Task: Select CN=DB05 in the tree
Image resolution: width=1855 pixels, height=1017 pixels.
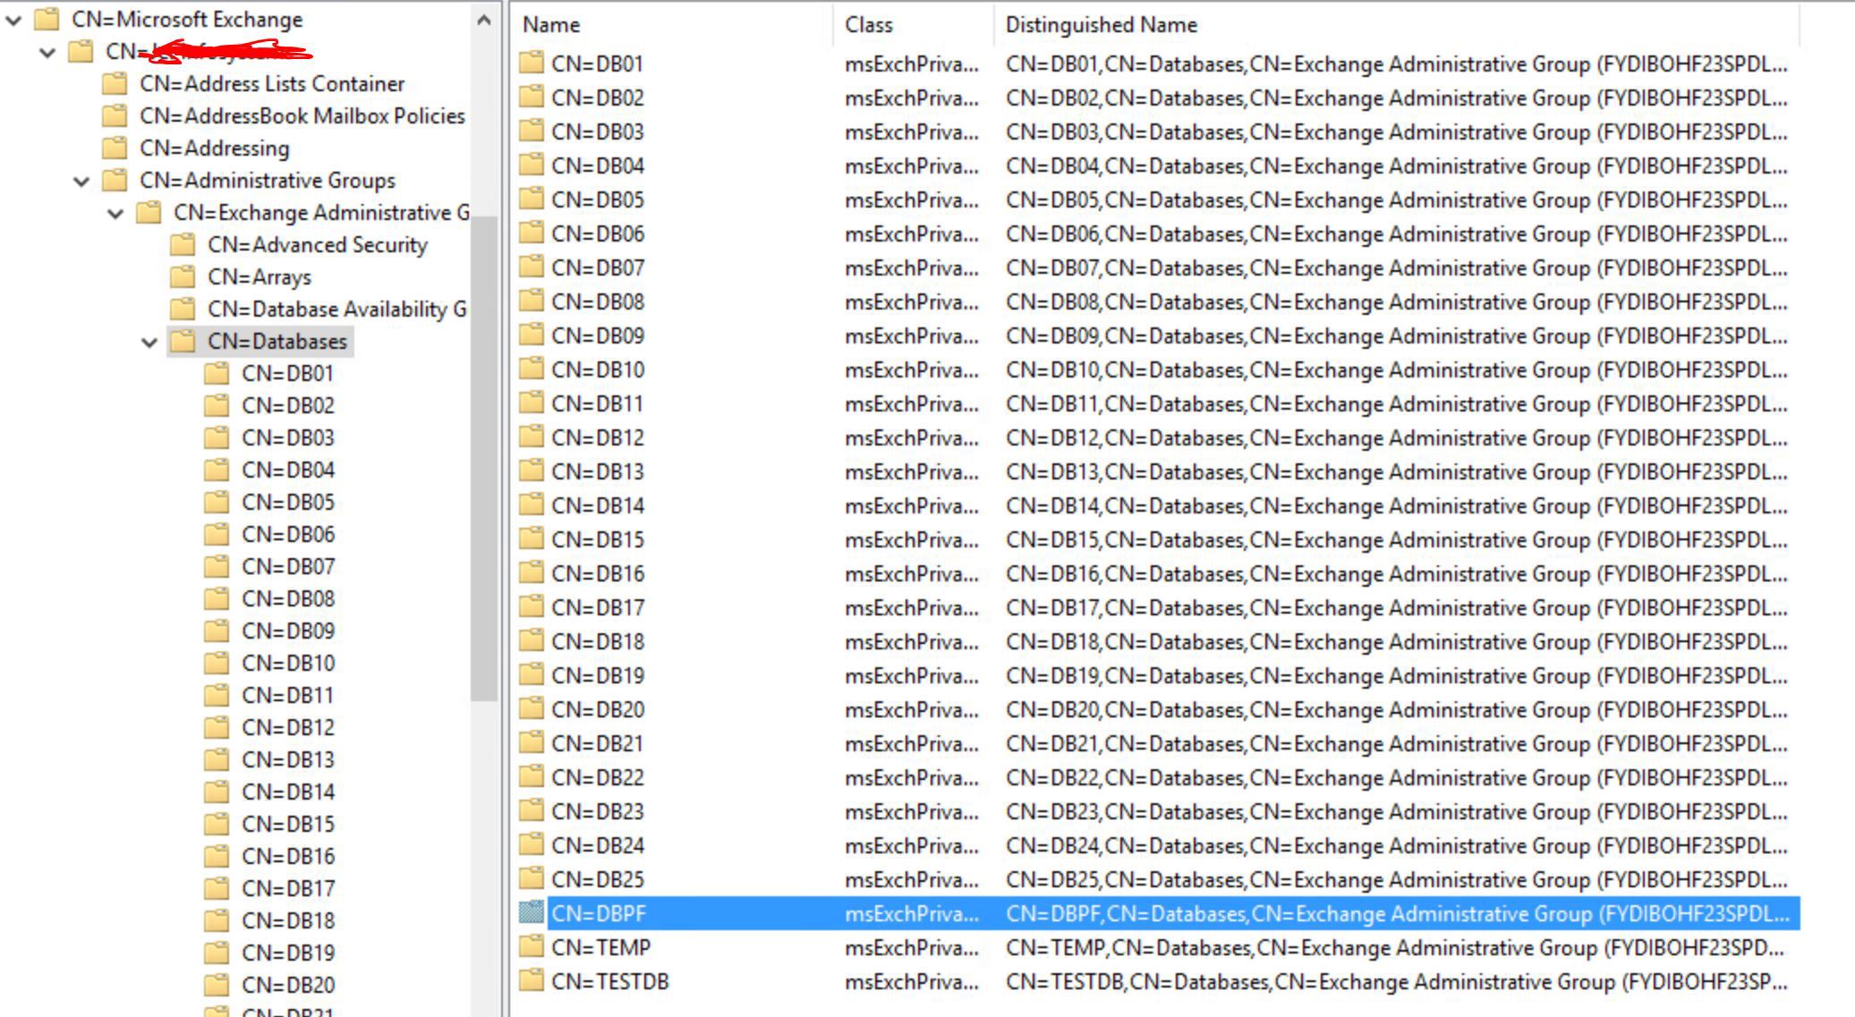Action: [x=287, y=503]
